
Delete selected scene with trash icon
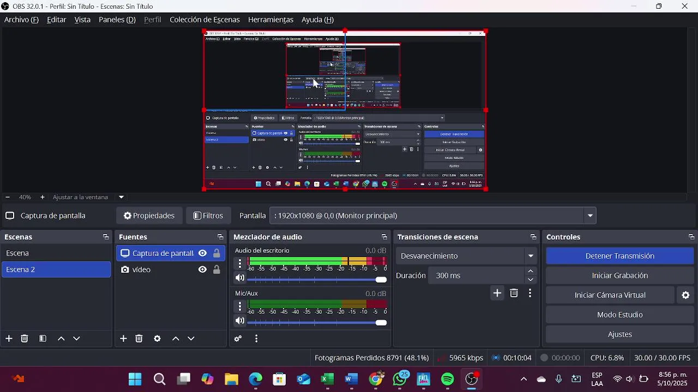pos(25,339)
